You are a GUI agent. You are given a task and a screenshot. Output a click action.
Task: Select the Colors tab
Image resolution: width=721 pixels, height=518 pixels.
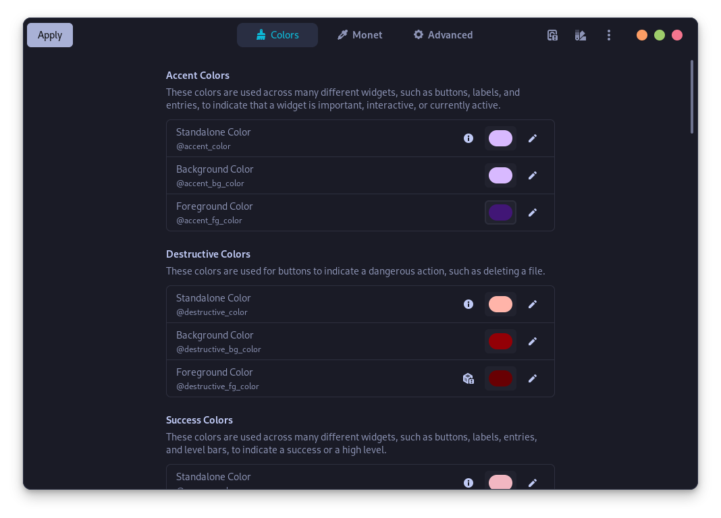click(277, 34)
